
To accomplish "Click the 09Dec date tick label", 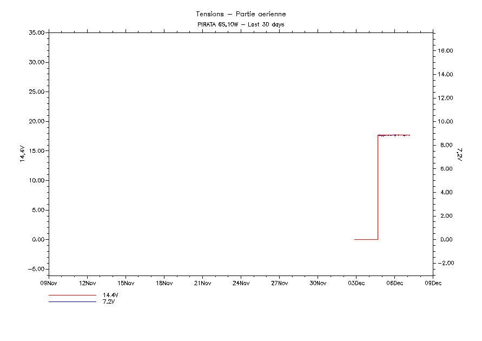I will click(433, 283).
